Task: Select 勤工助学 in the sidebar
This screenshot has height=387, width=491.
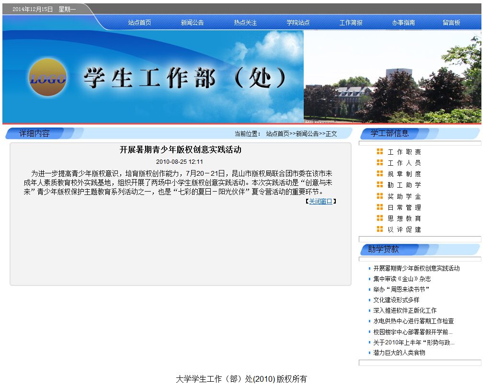Action: point(404,185)
